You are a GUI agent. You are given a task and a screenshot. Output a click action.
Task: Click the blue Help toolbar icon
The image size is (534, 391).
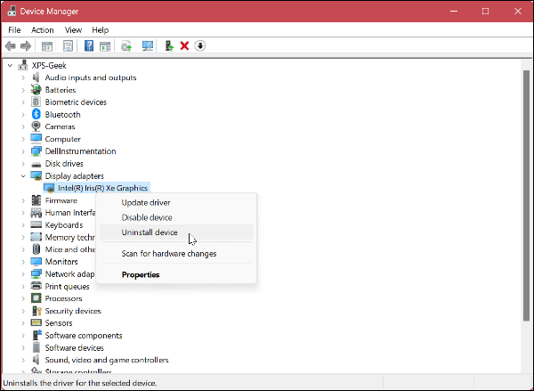[x=89, y=46]
